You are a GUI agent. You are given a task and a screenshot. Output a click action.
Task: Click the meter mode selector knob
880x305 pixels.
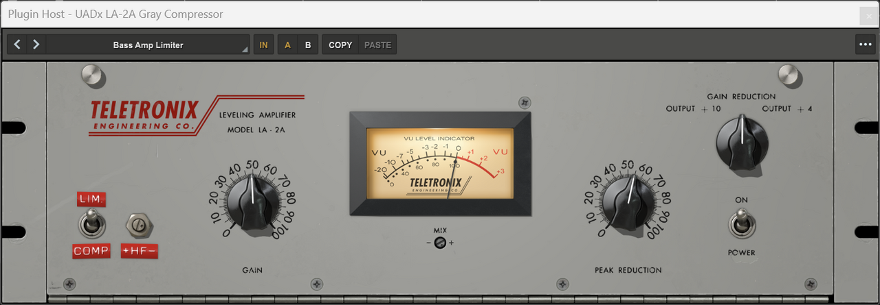[x=741, y=144]
